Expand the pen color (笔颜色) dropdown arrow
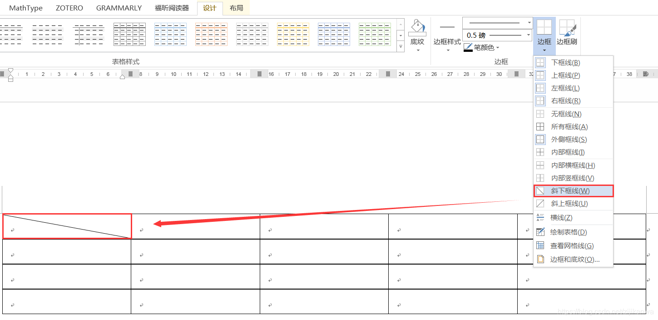 coord(498,48)
